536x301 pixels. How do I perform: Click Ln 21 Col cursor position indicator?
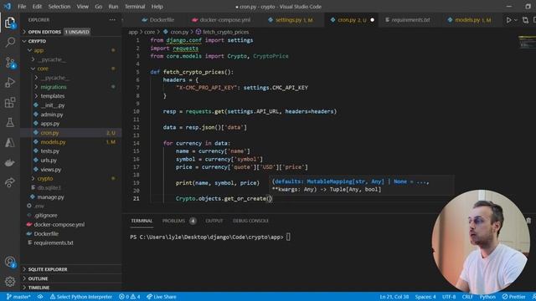394,297
